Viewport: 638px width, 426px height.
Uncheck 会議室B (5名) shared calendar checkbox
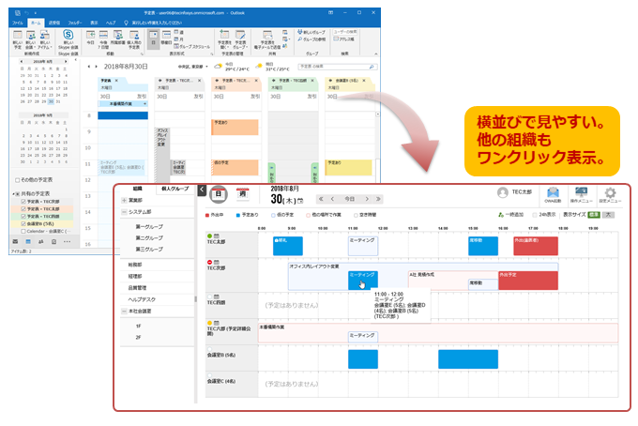click(22, 224)
